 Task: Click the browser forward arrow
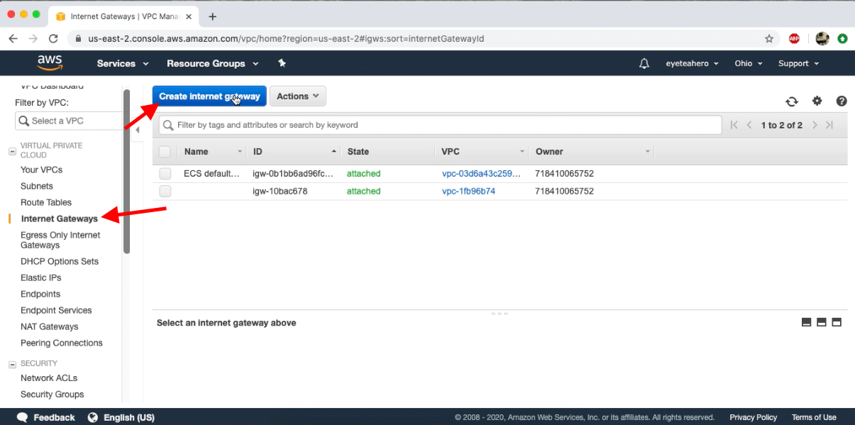point(33,38)
